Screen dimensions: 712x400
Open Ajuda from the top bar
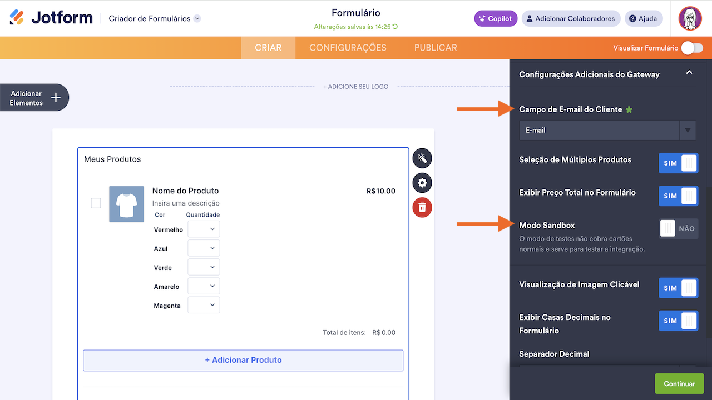pos(643,18)
